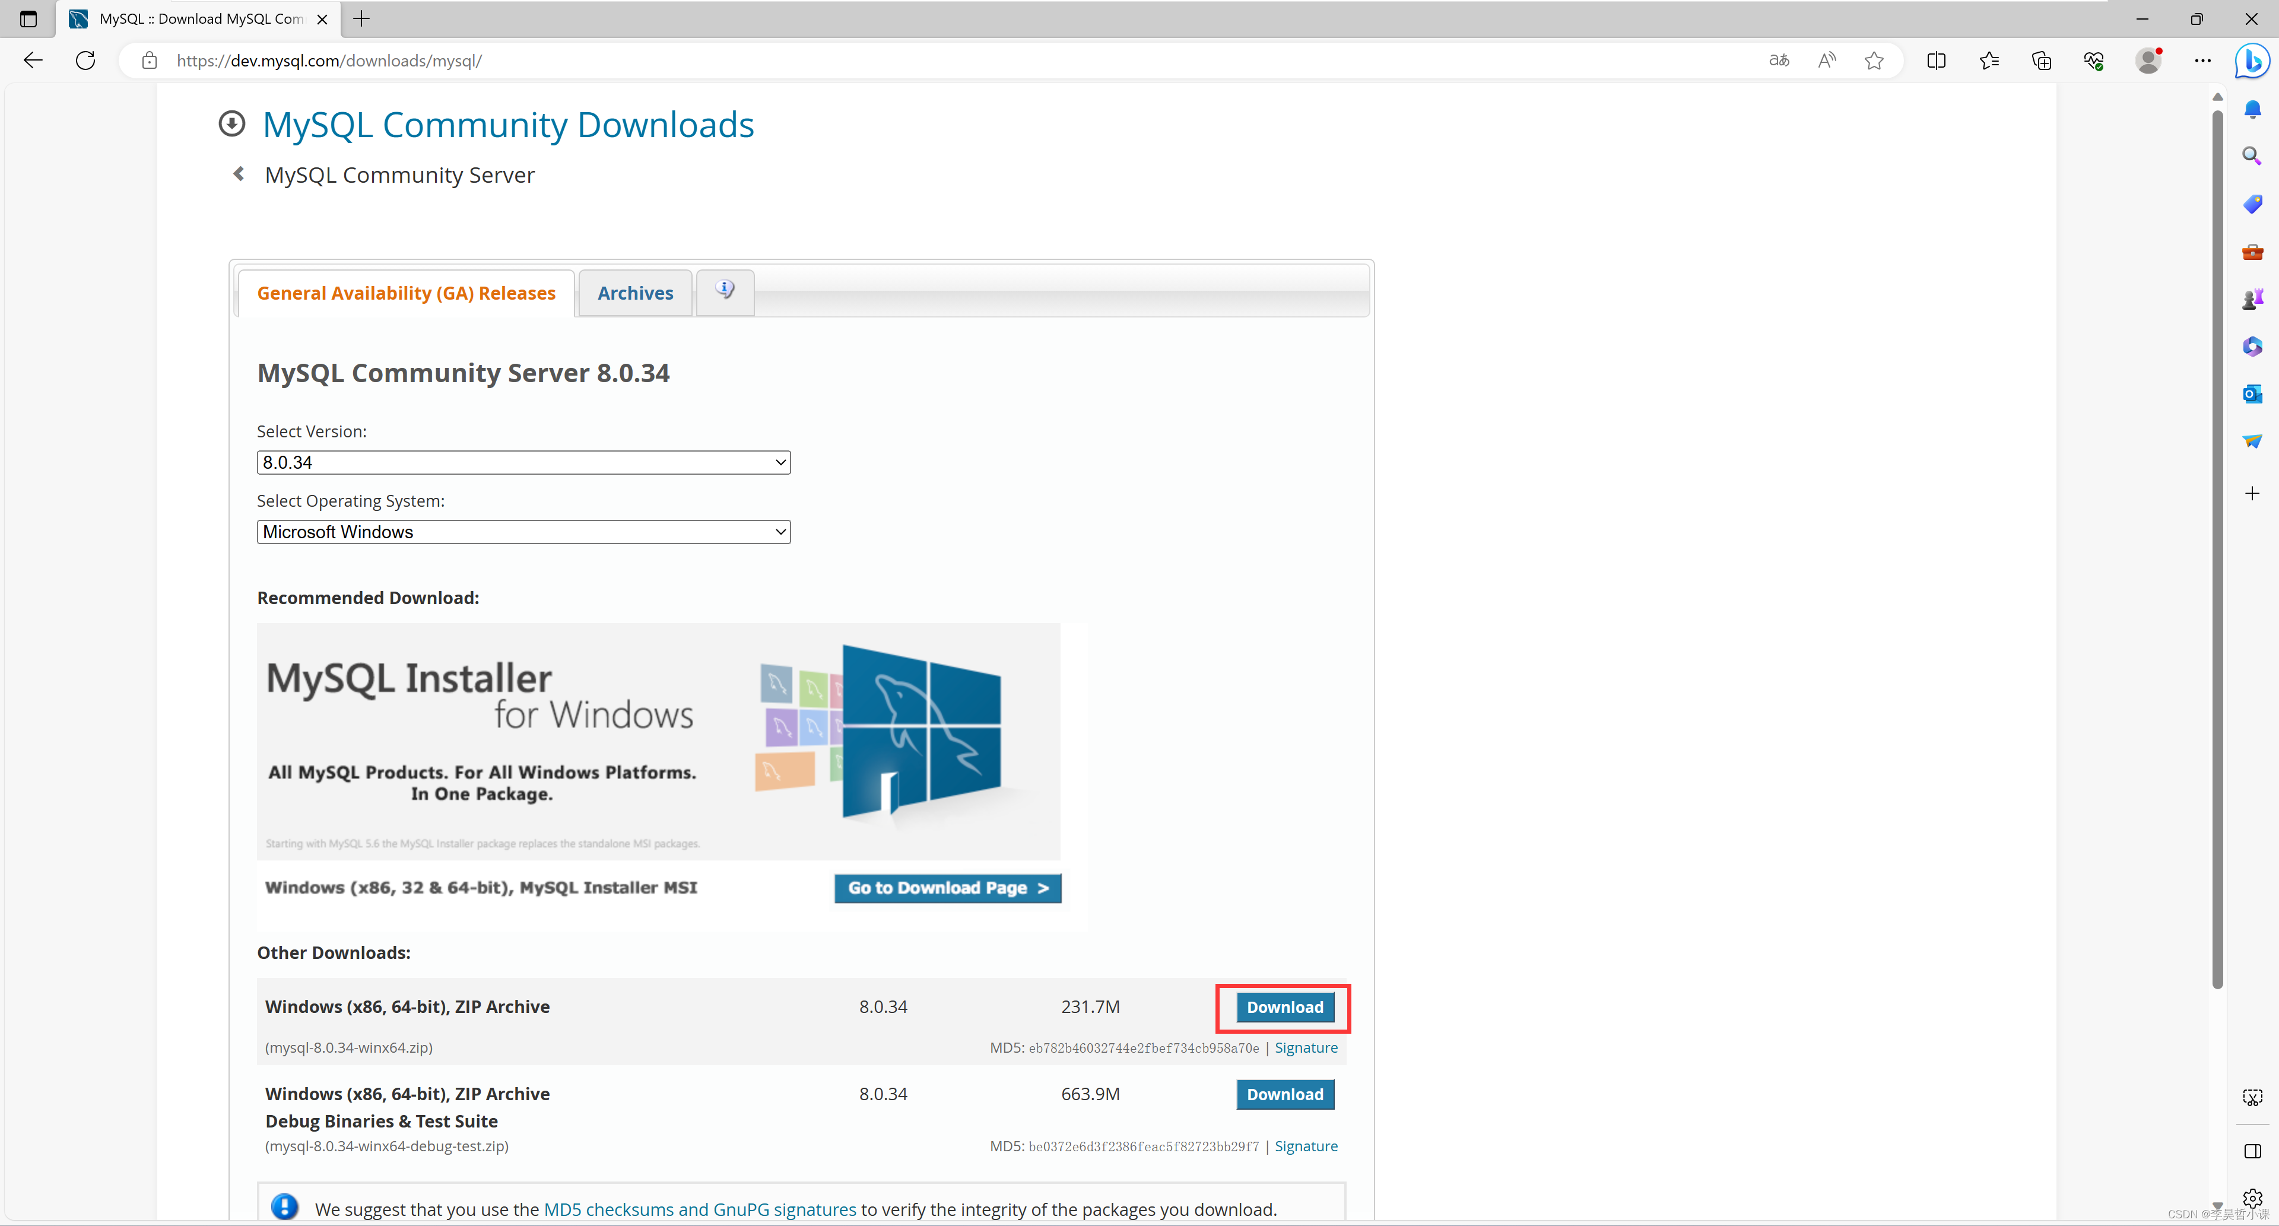Viewport: 2279px width, 1226px height.
Task: Open the Games chess icon in the sidebar
Action: (2252, 299)
